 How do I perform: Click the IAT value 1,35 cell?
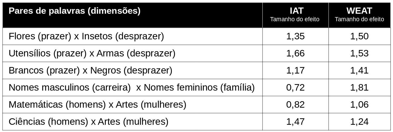pyautogui.click(x=295, y=36)
